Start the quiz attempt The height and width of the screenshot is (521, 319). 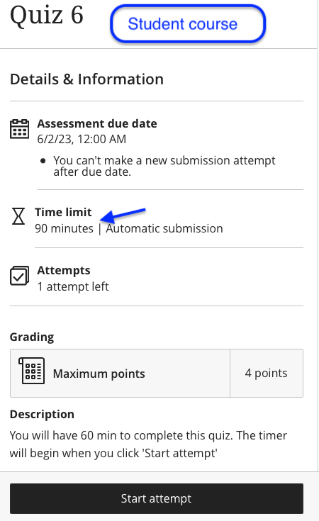[x=157, y=498]
